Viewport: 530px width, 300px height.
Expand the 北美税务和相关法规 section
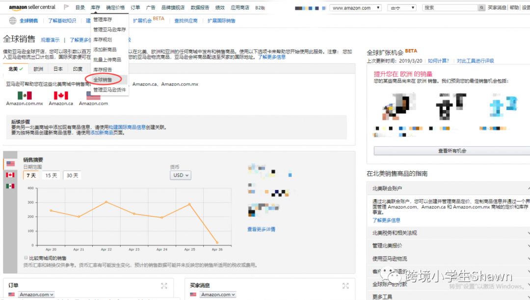[x=449, y=233]
